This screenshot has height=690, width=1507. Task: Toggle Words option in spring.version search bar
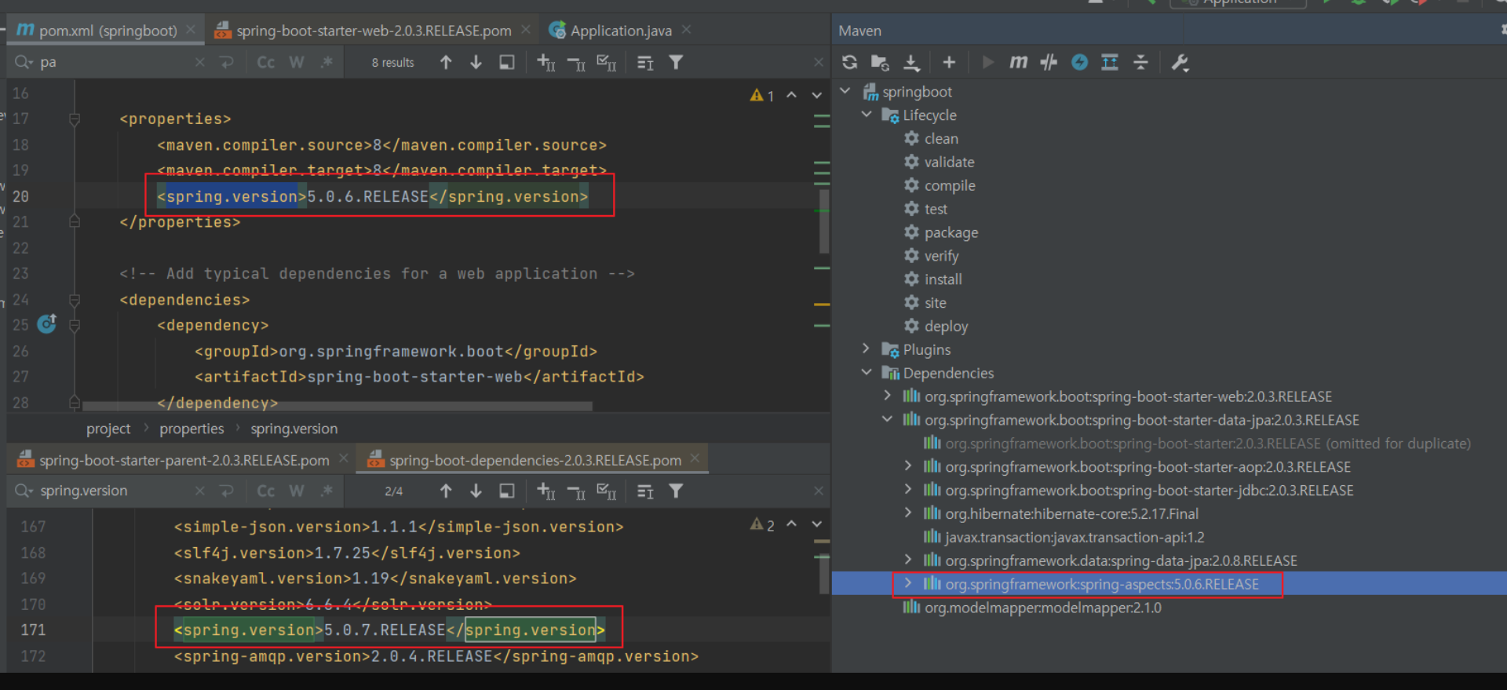pyautogui.click(x=297, y=491)
